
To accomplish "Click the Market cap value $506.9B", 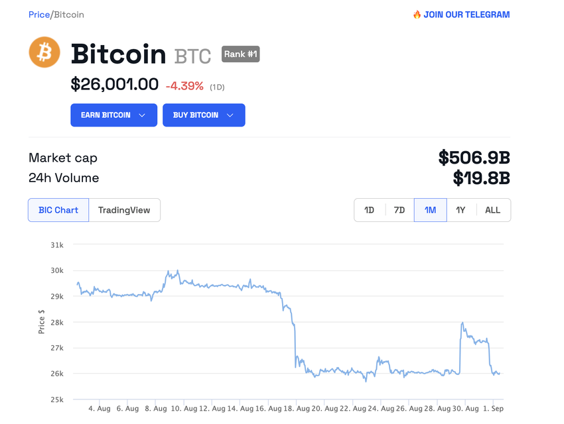I will pyautogui.click(x=474, y=158).
